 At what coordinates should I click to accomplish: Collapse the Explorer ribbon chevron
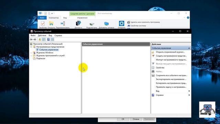pos(185,18)
